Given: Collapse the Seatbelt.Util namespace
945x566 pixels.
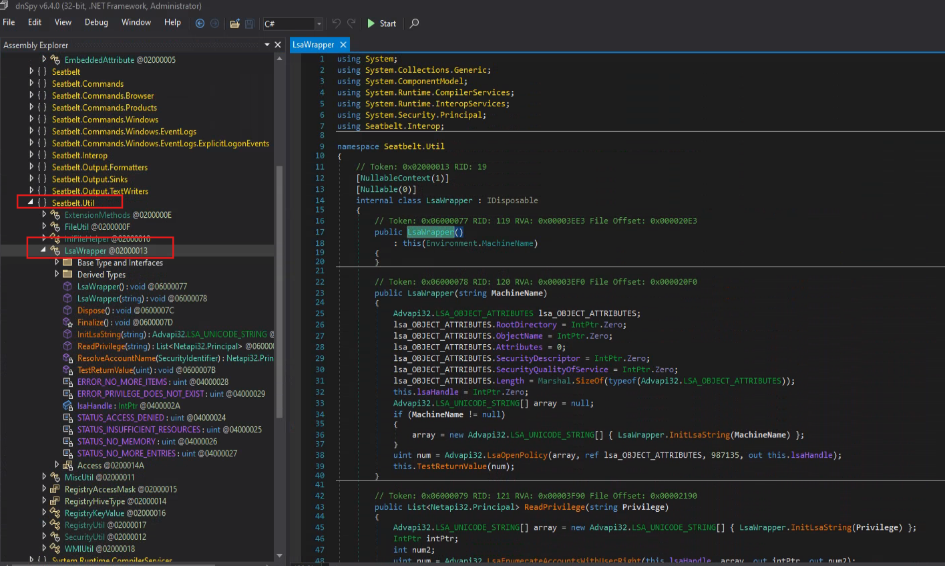Looking at the screenshot, I should pyautogui.click(x=31, y=202).
